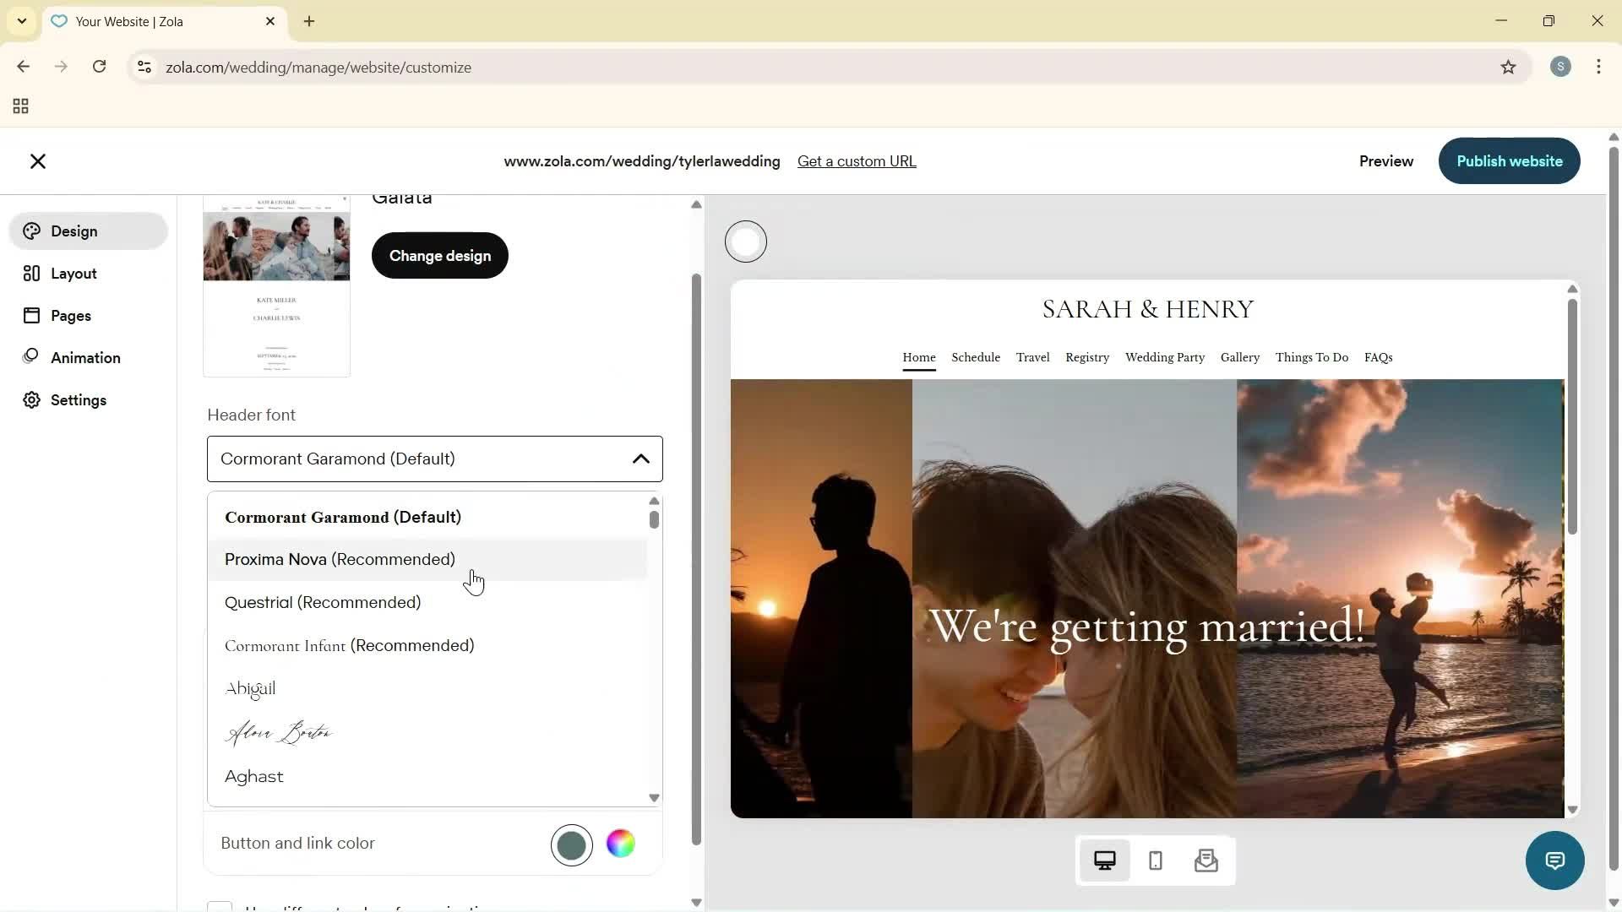Select the Animation sidebar icon
This screenshot has width=1622, height=912.
click(x=30, y=356)
